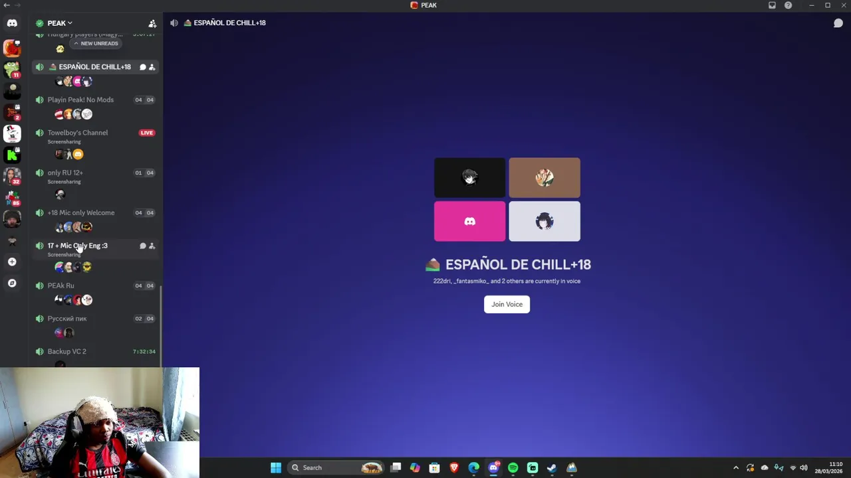This screenshot has height=478, width=851.
Task: Open the PEAK server name dropdown
Action: coord(60,23)
